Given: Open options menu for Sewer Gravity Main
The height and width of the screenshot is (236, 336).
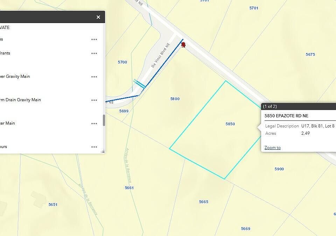Looking at the screenshot, I should pyautogui.click(x=94, y=77).
